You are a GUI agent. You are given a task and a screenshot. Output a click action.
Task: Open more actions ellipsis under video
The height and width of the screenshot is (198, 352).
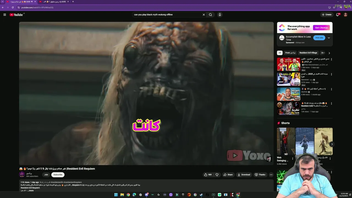point(271,175)
